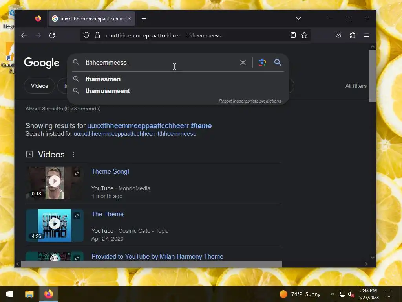The image size is (402, 302).
Task: Select the thamusemeant suggestion
Action: click(x=108, y=91)
